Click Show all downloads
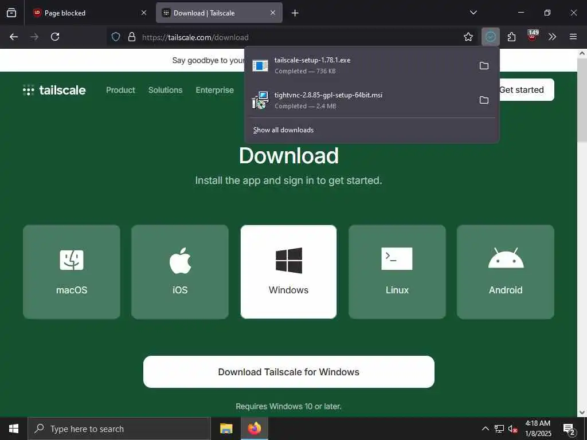Screen dimensions: 587x440 pos(283,130)
